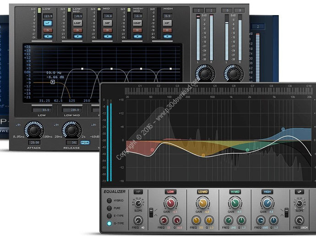Solo the LOW-MID band with its red S button

tap(78, 31)
